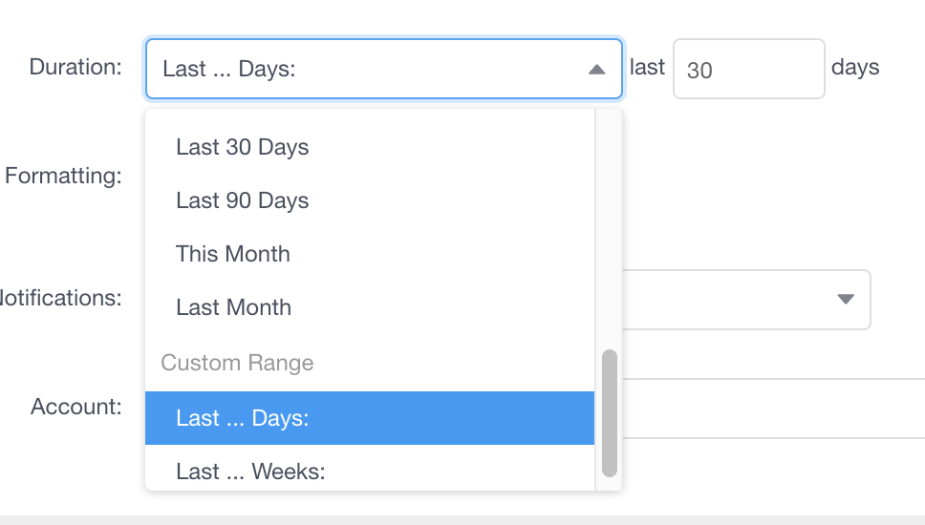Grab the dropdown list scrollbar thumb

click(x=610, y=412)
